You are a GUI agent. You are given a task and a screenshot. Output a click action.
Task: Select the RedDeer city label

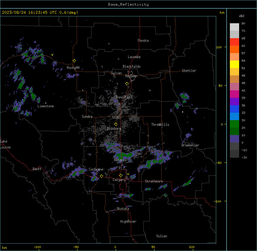pyautogui.click(x=131, y=76)
